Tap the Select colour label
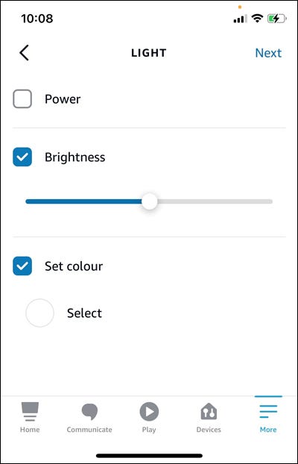This screenshot has height=464, width=298. [x=84, y=313]
